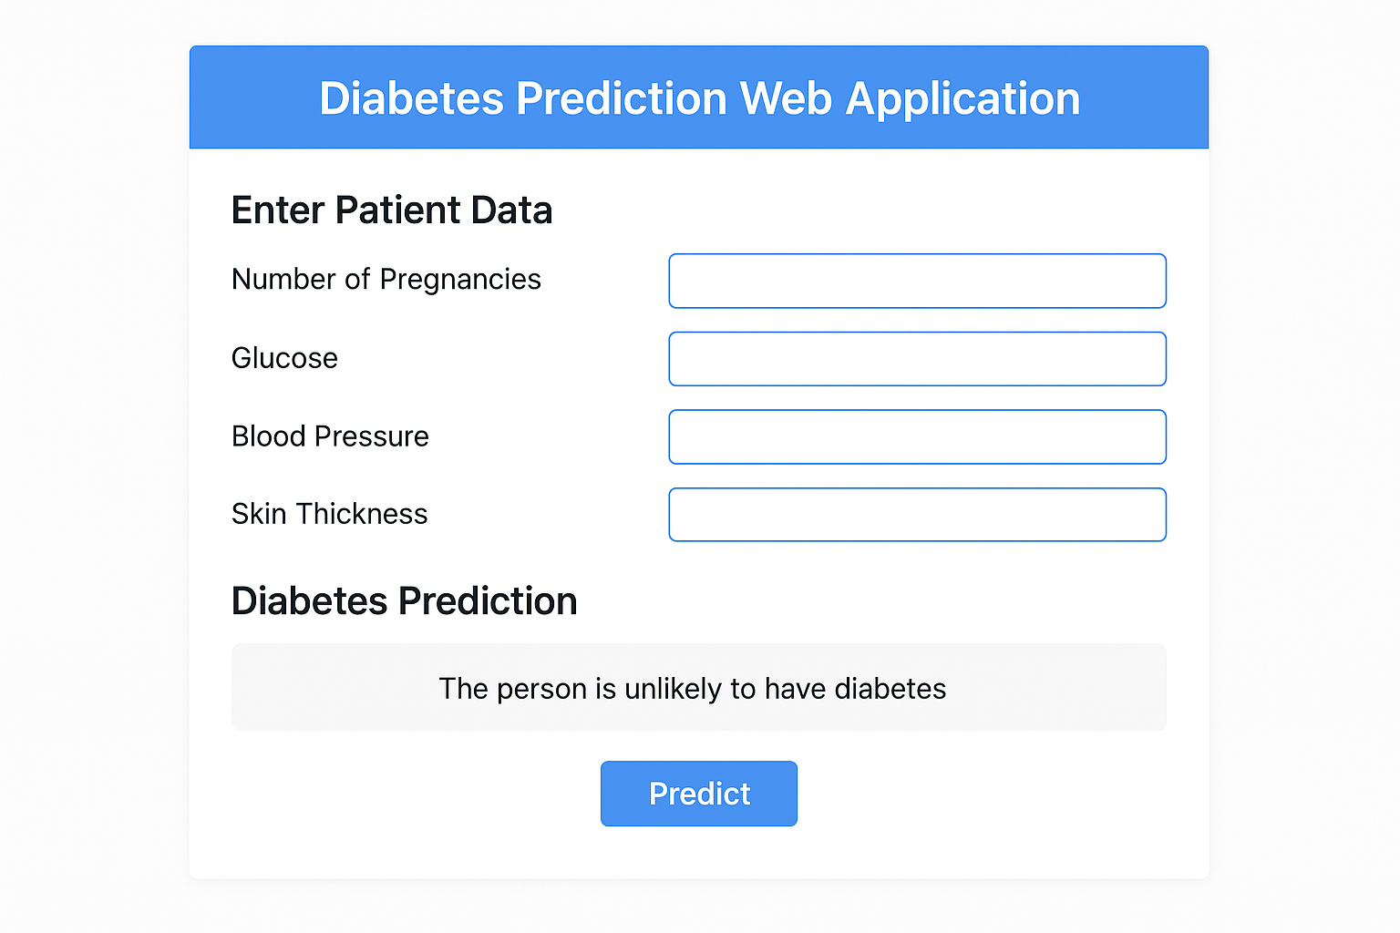This screenshot has width=1400, height=933.
Task: Click the text 'The person is unlikely to have diabetes'
Action: click(x=693, y=689)
